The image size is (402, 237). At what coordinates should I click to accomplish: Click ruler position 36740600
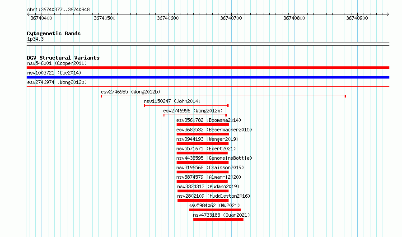168,18
